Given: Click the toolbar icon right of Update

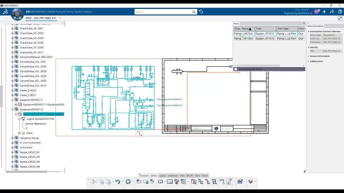Looking at the screenshot, I should click(x=139, y=182).
